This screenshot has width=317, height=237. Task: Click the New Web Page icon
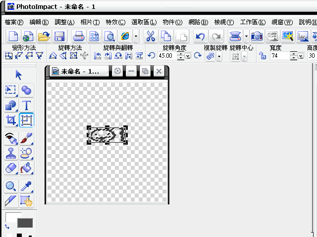point(28,37)
